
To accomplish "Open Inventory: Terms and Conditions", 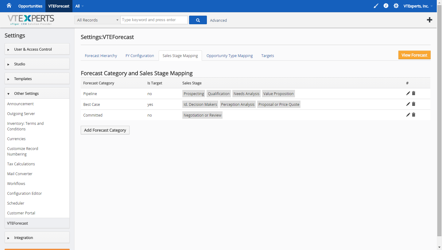I will click(25, 126).
